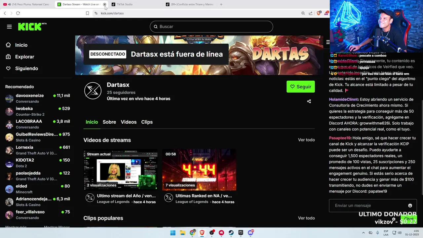Image resolution: width=423 pixels, height=238 pixels.
Task: Click the Dartasx channel avatar
Action: 93,91
